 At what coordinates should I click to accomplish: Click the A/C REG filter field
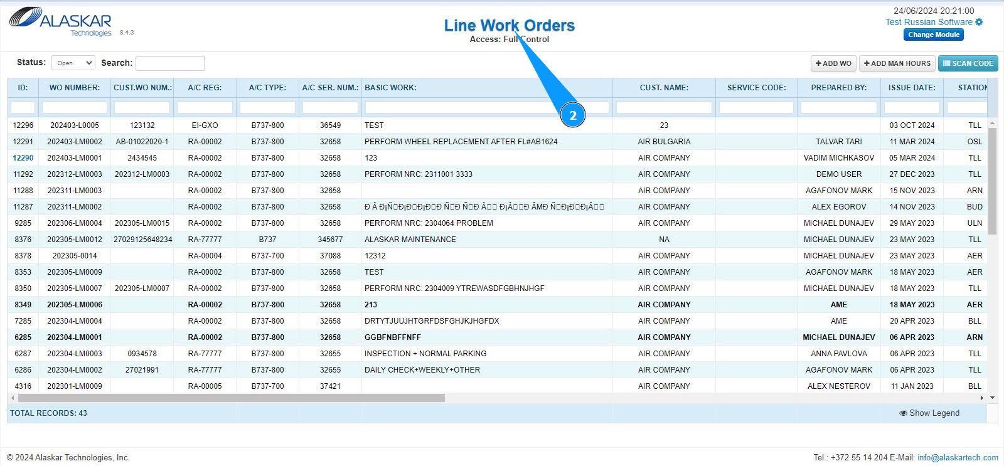pyautogui.click(x=205, y=107)
